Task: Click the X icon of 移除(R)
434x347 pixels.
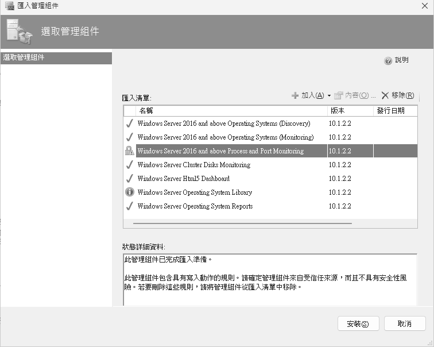Action: [x=385, y=95]
